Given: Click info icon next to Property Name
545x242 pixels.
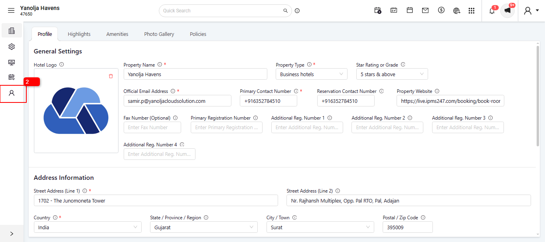Looking at the screenshot, I should pos(160,65).
